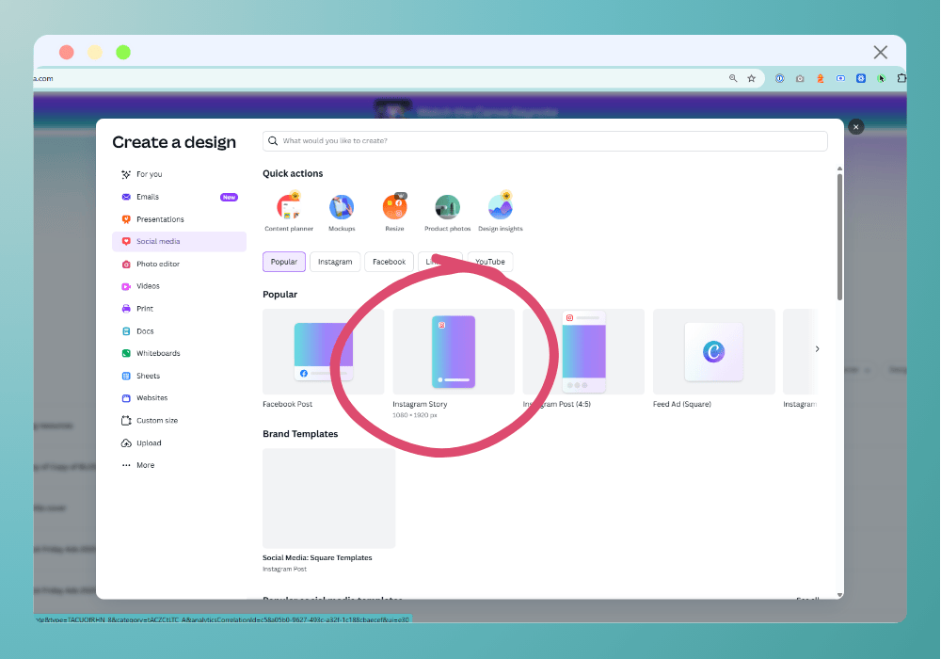941x659 pixels.
Task: Click the camera extension icon in toolbar
Action: coord(800,78)
